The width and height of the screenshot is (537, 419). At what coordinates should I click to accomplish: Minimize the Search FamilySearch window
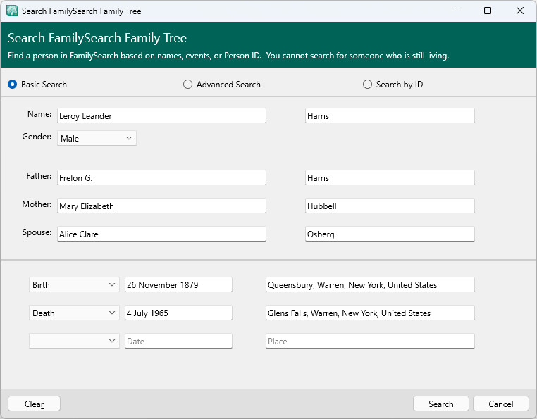click(x=456, y=11)
